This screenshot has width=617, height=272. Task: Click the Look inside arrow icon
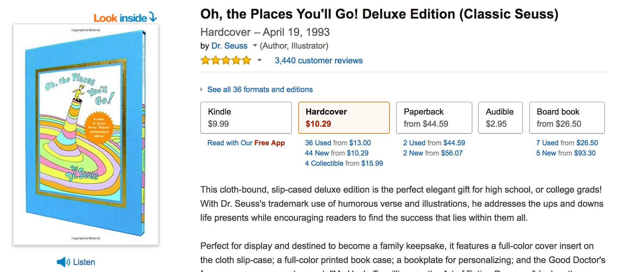(153, 17)
